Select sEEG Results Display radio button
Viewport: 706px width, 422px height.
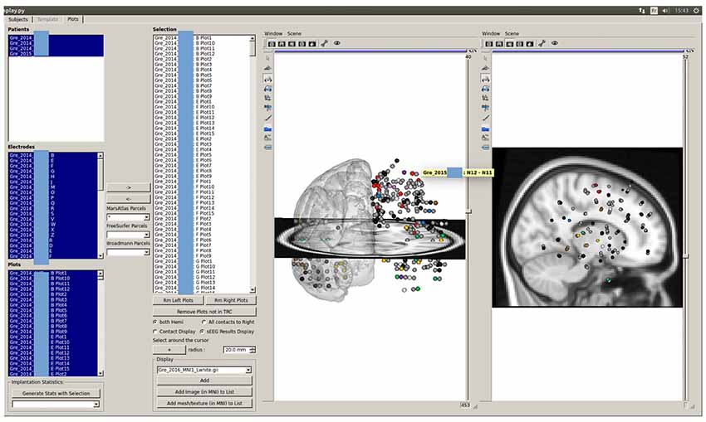tap(203, 332)
